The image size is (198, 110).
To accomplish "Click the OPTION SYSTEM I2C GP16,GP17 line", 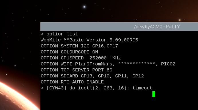I will [x=79, y=46].
